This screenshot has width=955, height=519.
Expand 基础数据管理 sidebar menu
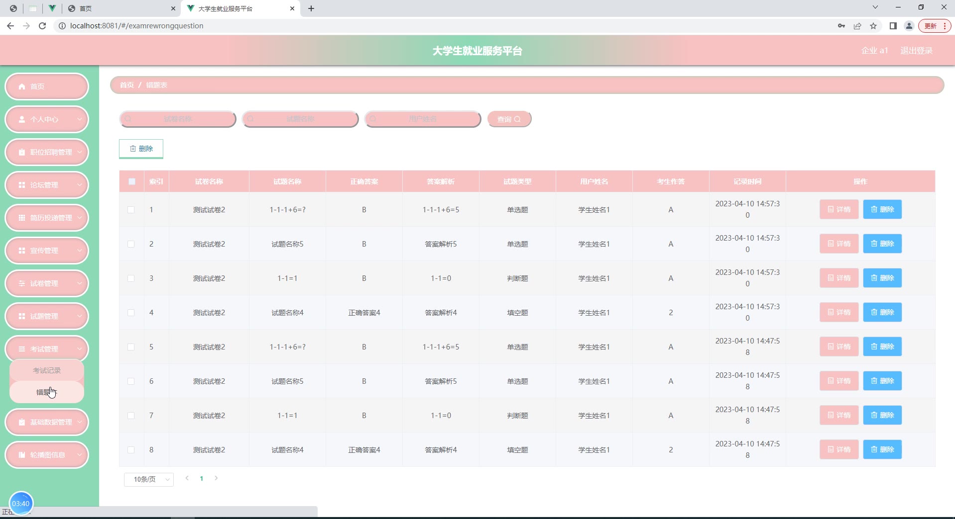click(47, 422)
